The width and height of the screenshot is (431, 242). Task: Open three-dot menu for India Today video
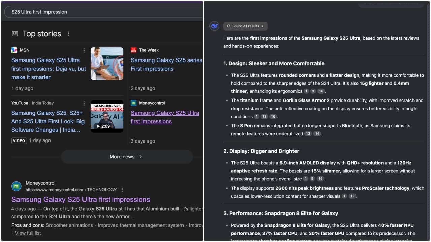(x=84, y=103)
